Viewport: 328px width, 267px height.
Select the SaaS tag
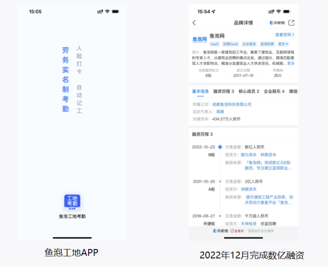[x=215, y=44]
